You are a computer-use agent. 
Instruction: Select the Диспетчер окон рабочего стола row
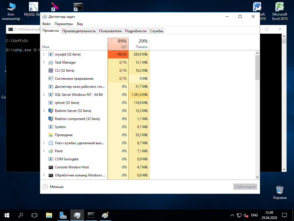95,87
